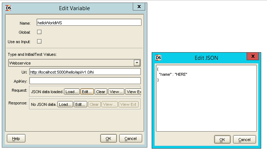
Task: Edit the Response JSON data
Action: (80, 104)
